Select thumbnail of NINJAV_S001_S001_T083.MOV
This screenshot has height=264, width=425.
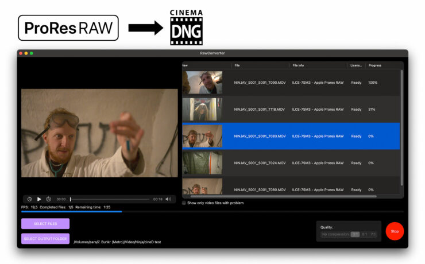(x=202, y=136)
